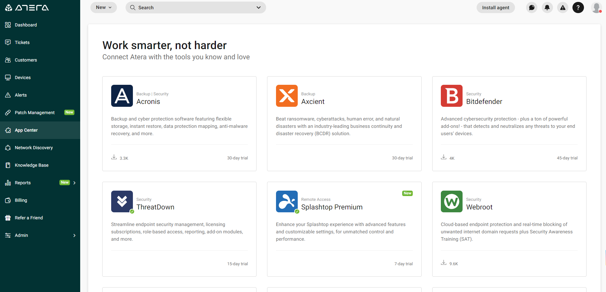The width and height of the screenshot is (606, 292).
Task: Click the Tickets chat icon
Action: 8,42
